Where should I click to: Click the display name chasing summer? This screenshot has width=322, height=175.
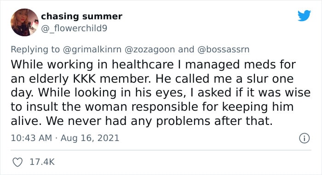click(x=81, y=16)
